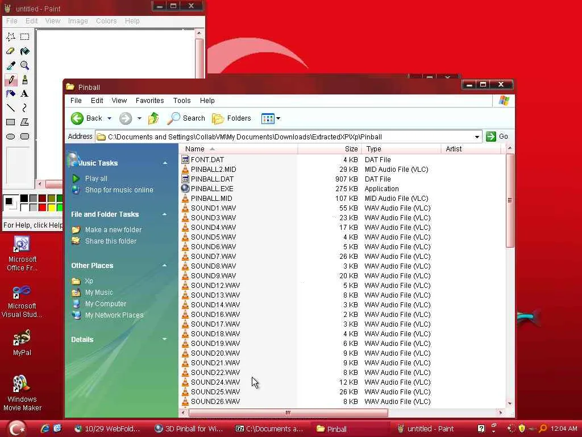The image size is (582, 437).
Task: Click the Back button in Explorer
Action: pos(87,118)
